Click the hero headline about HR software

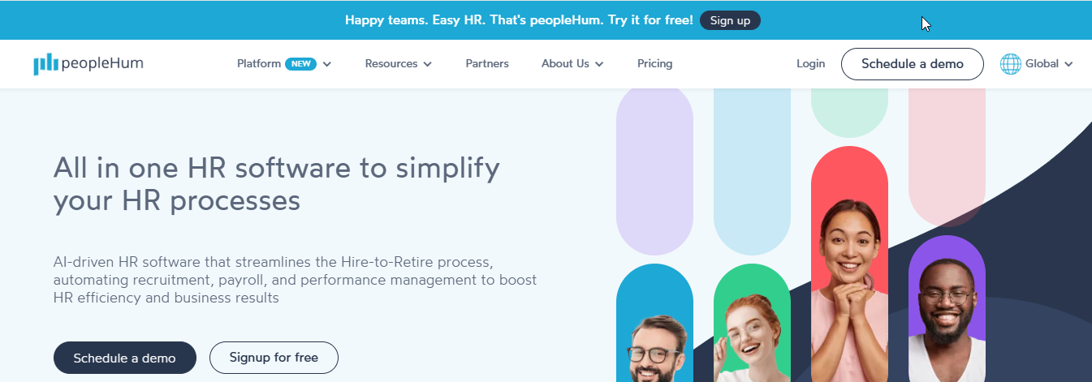276,184
